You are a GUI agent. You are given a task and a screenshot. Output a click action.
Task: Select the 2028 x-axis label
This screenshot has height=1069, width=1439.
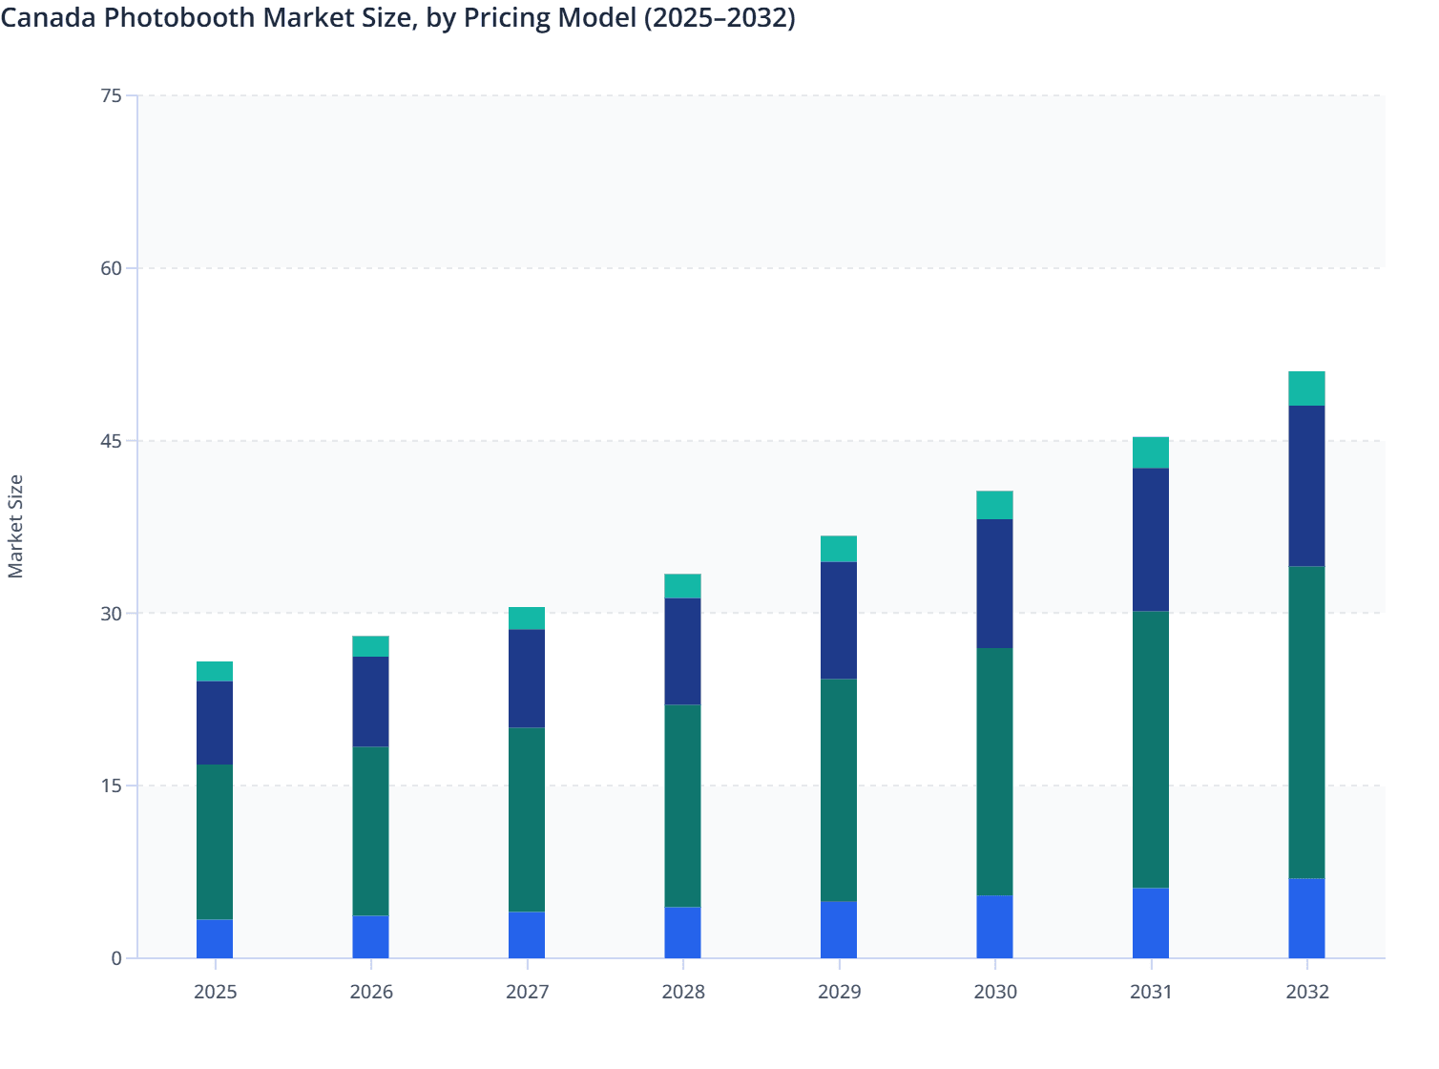pos(683,993)
